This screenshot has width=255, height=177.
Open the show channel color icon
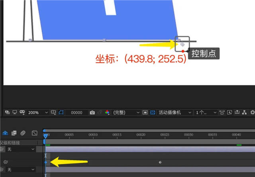(x=107, y=113)
